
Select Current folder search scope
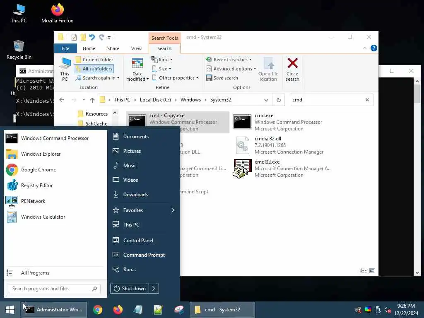94,60
